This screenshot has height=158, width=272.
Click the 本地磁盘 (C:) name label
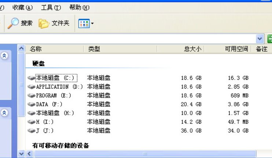point(56,78)
